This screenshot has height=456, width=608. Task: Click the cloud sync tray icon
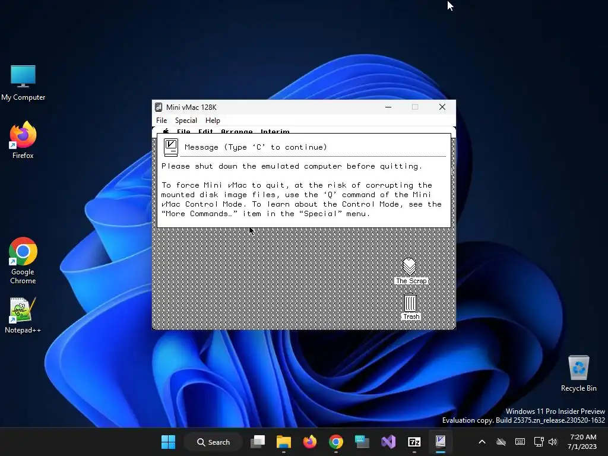501,442
